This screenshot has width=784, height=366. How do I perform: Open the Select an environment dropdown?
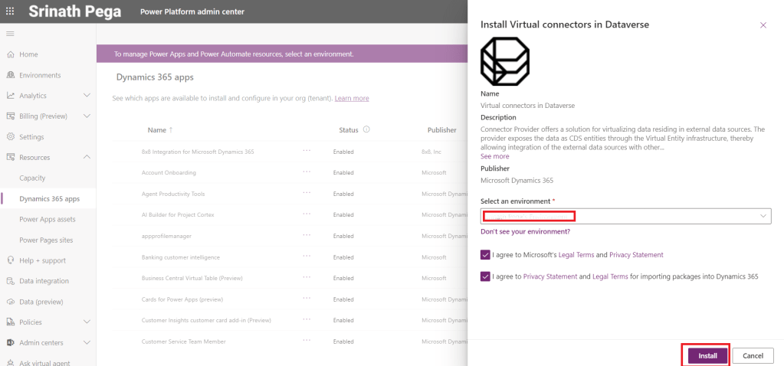click(x=625, y=217)
